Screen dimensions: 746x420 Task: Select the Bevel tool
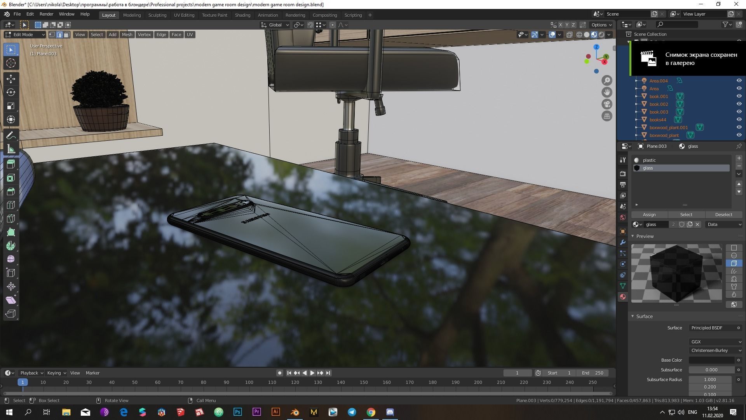pyautogui.click(x=11, y=192)
